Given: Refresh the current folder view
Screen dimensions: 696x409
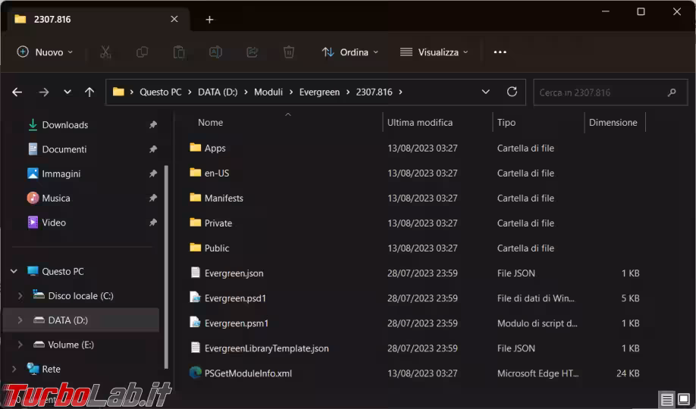Looking at the screenshot, I should (512, 92).
